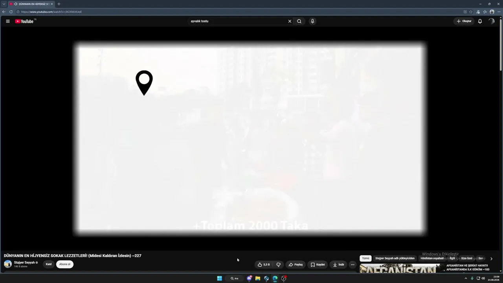Save the video with Kaydet
Image resolution: width=503 pixels, height=283 pixels.
click(318, 265)
